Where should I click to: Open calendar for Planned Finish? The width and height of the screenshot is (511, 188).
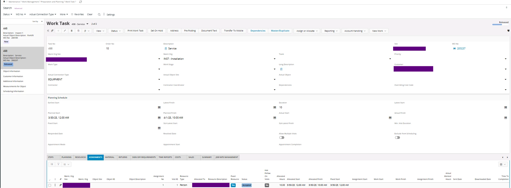[275, 118]
